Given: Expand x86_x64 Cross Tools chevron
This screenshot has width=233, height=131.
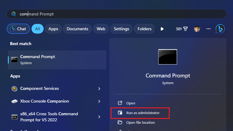Looking at the screenshot, I should click(99, 117).
